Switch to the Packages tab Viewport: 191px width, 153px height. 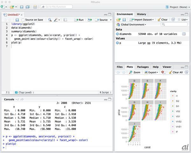[143, 67]
